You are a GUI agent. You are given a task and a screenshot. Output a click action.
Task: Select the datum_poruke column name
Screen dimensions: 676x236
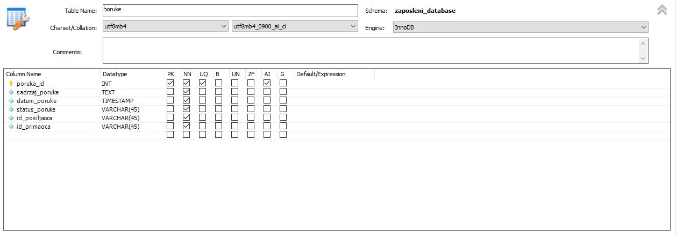[37, 101]
